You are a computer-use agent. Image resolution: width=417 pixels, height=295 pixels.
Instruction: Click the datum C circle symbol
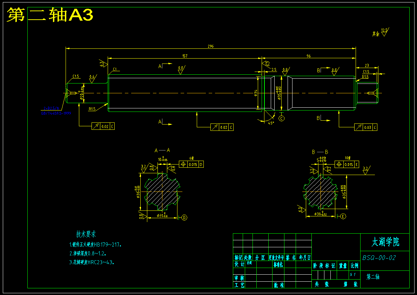pos(282,118)
